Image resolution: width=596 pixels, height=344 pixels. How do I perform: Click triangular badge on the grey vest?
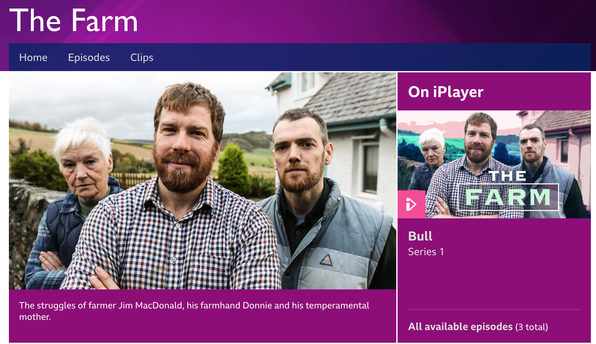pyautogui.click(x=326, y=260)
